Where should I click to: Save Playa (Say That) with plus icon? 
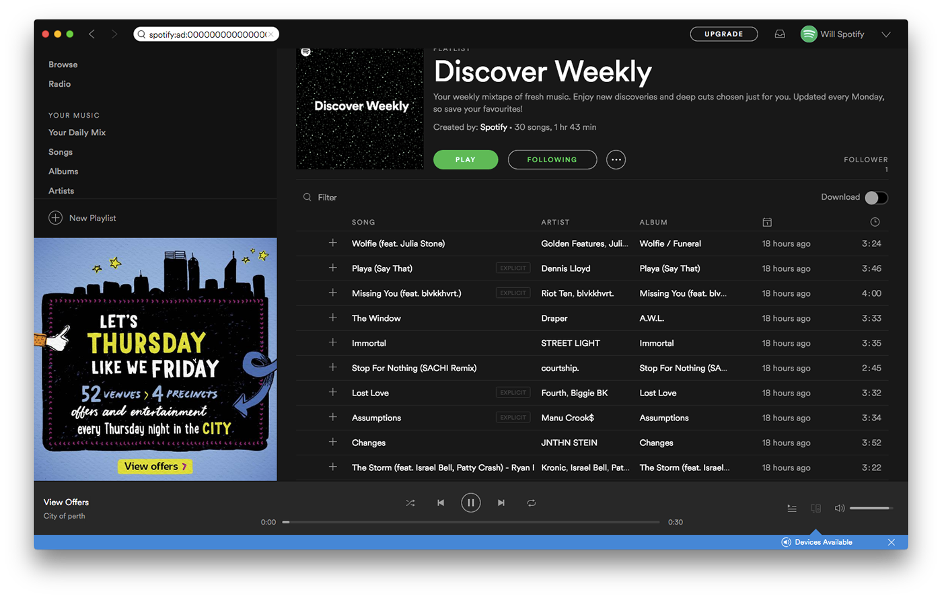[333, 268]
